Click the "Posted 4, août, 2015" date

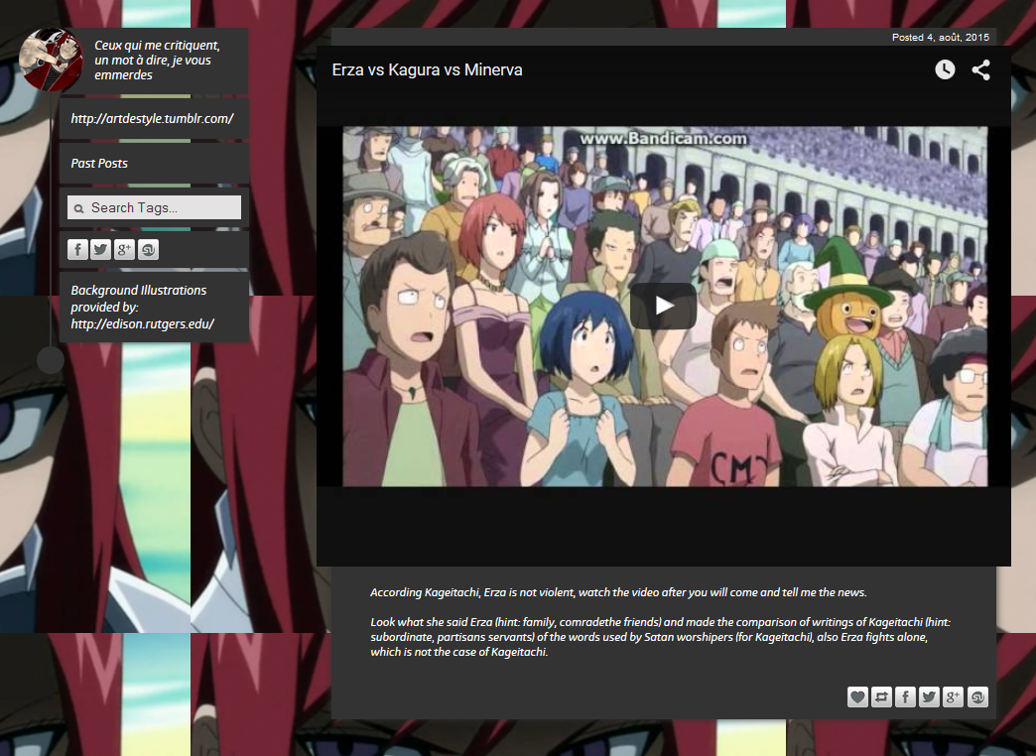coord(940,37)
